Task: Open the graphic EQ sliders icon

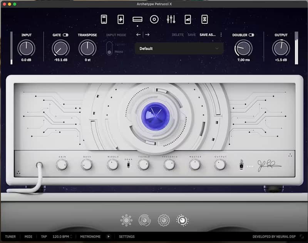Action: (x=171, y=19)
